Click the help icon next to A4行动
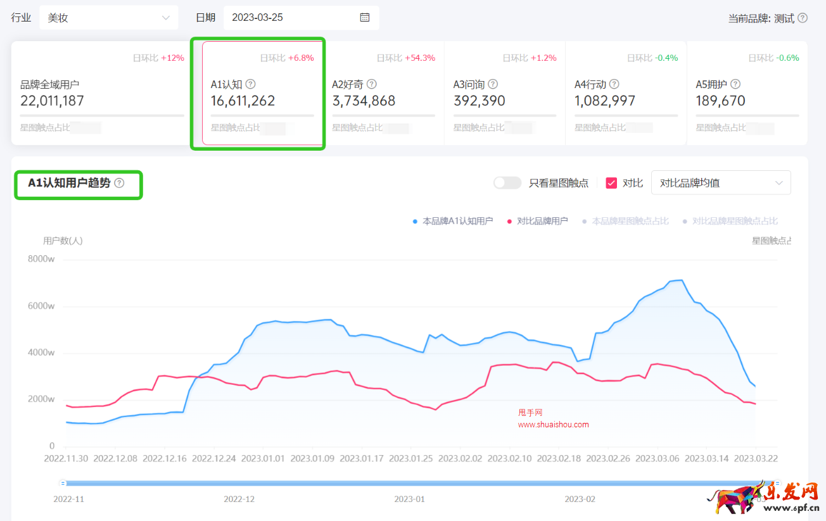This screenshot has height=521, width=826. [x=614, y=84]
